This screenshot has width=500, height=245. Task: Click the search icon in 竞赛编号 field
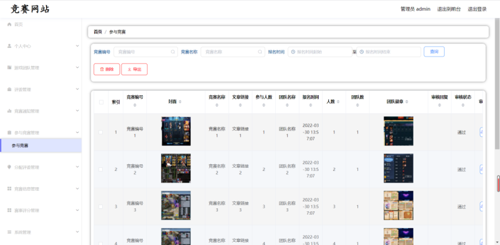[173, 52]
